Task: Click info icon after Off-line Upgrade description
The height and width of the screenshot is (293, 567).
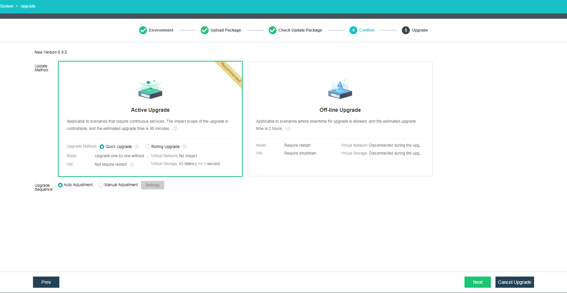Action: point(288,129)
